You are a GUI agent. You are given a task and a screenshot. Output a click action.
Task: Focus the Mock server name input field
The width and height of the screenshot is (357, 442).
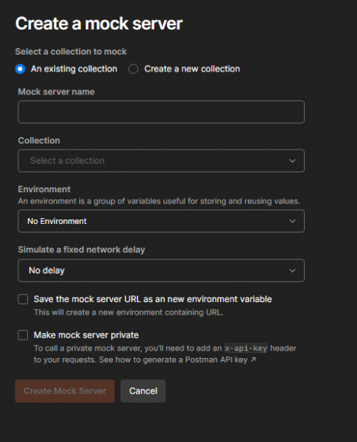(x=161, y=112)
